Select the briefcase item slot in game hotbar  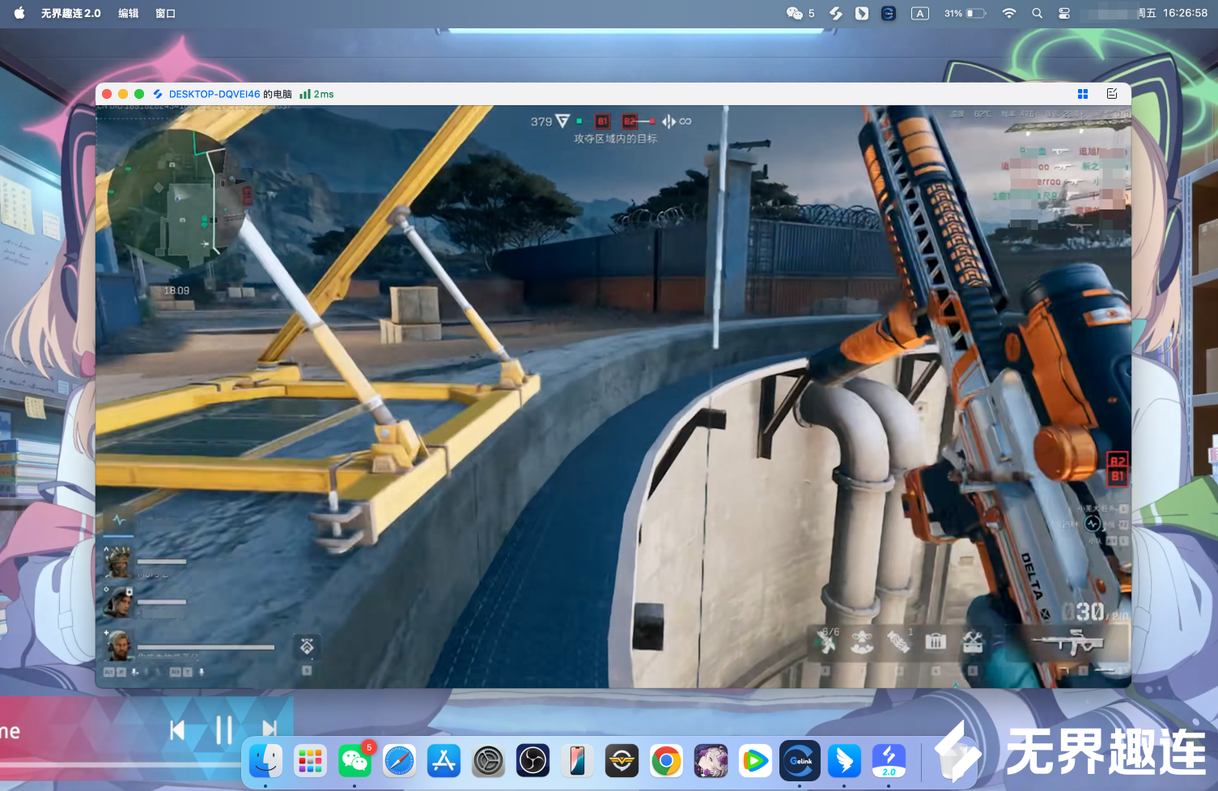pos(936,642)
